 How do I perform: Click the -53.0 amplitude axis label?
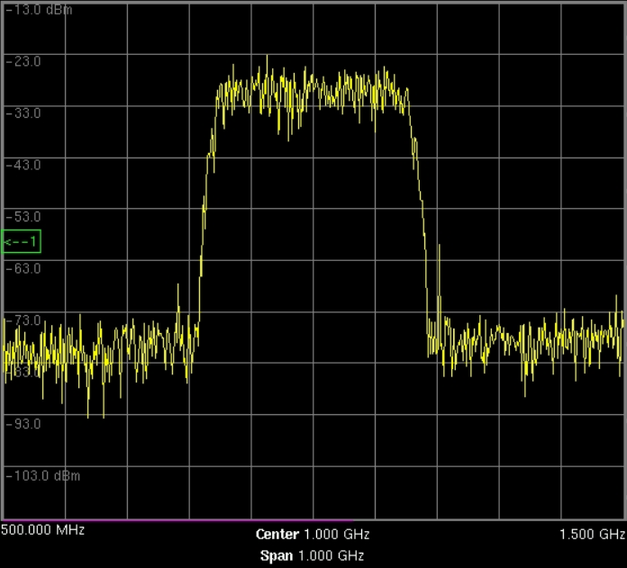click(x=23, y=217)
